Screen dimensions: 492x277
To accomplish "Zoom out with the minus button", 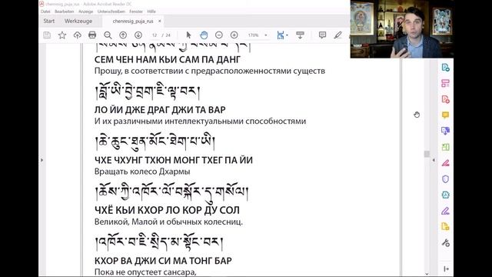I will (x=219, y=35).
